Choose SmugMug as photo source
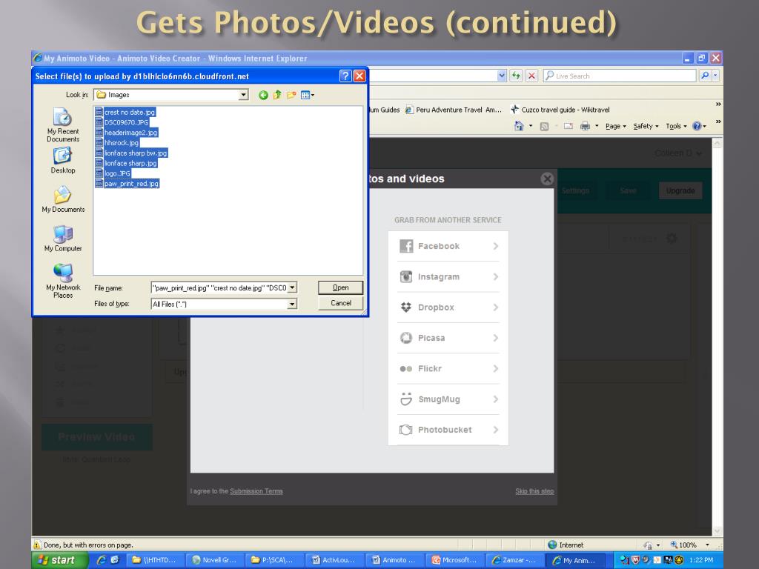759x569 pixels. [448, 399]
